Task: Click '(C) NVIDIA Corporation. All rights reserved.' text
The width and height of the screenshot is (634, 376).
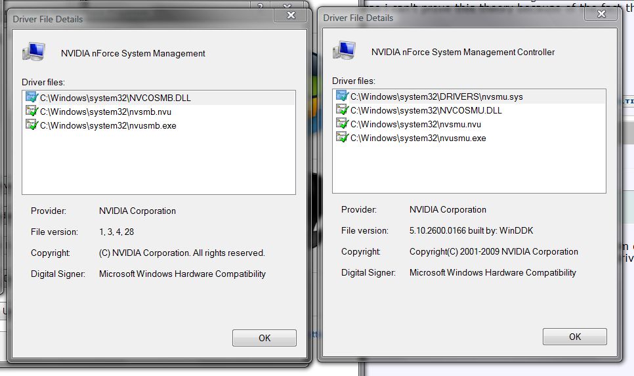Action: pyautogui.click(x=182, y=253)
